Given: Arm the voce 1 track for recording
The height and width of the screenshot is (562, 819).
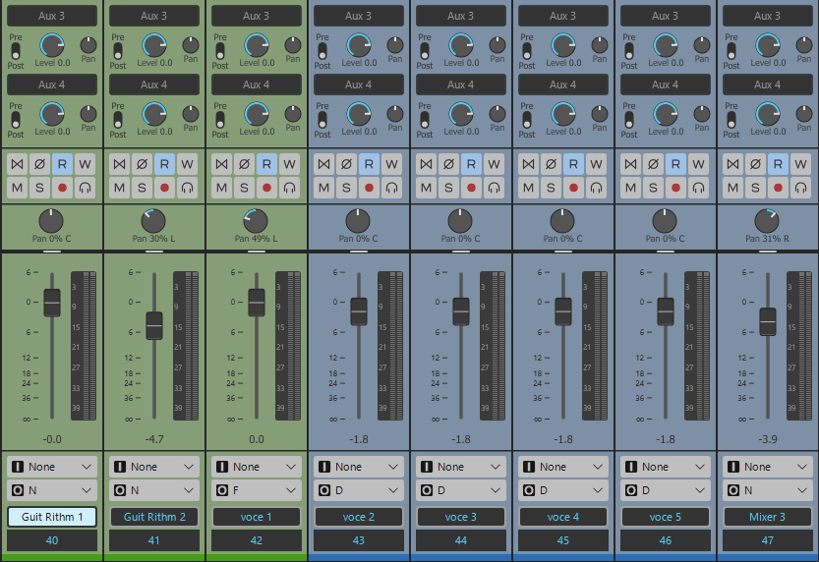Looking at the screenshot, I should (x=266, y=187).
